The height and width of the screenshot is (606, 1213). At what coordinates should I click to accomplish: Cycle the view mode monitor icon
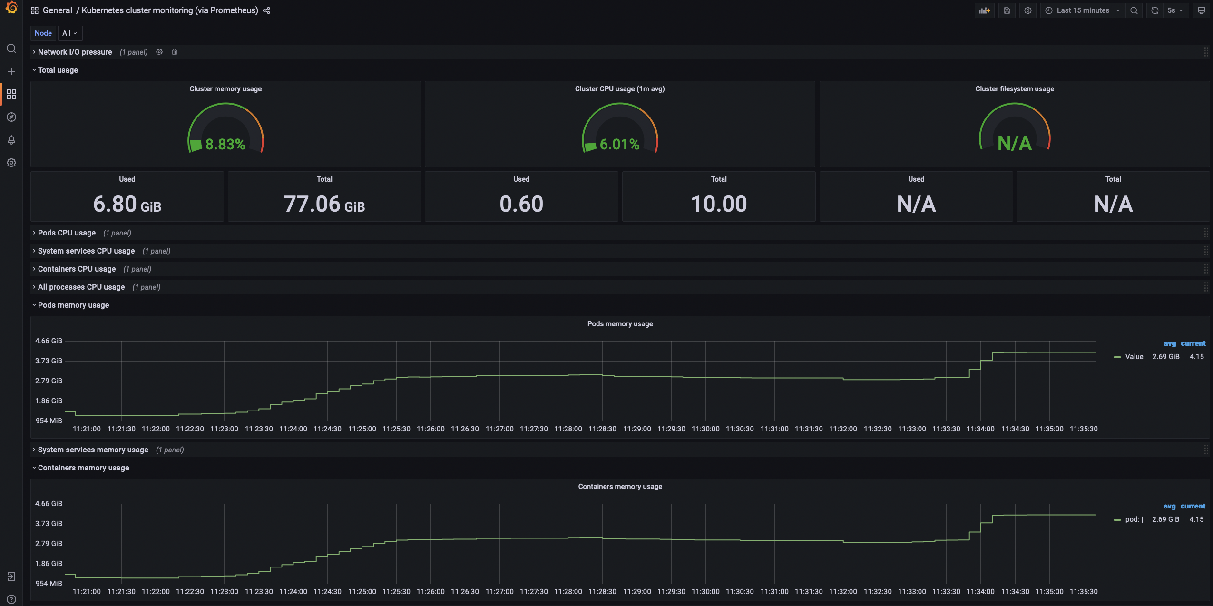click(1201, 10)
